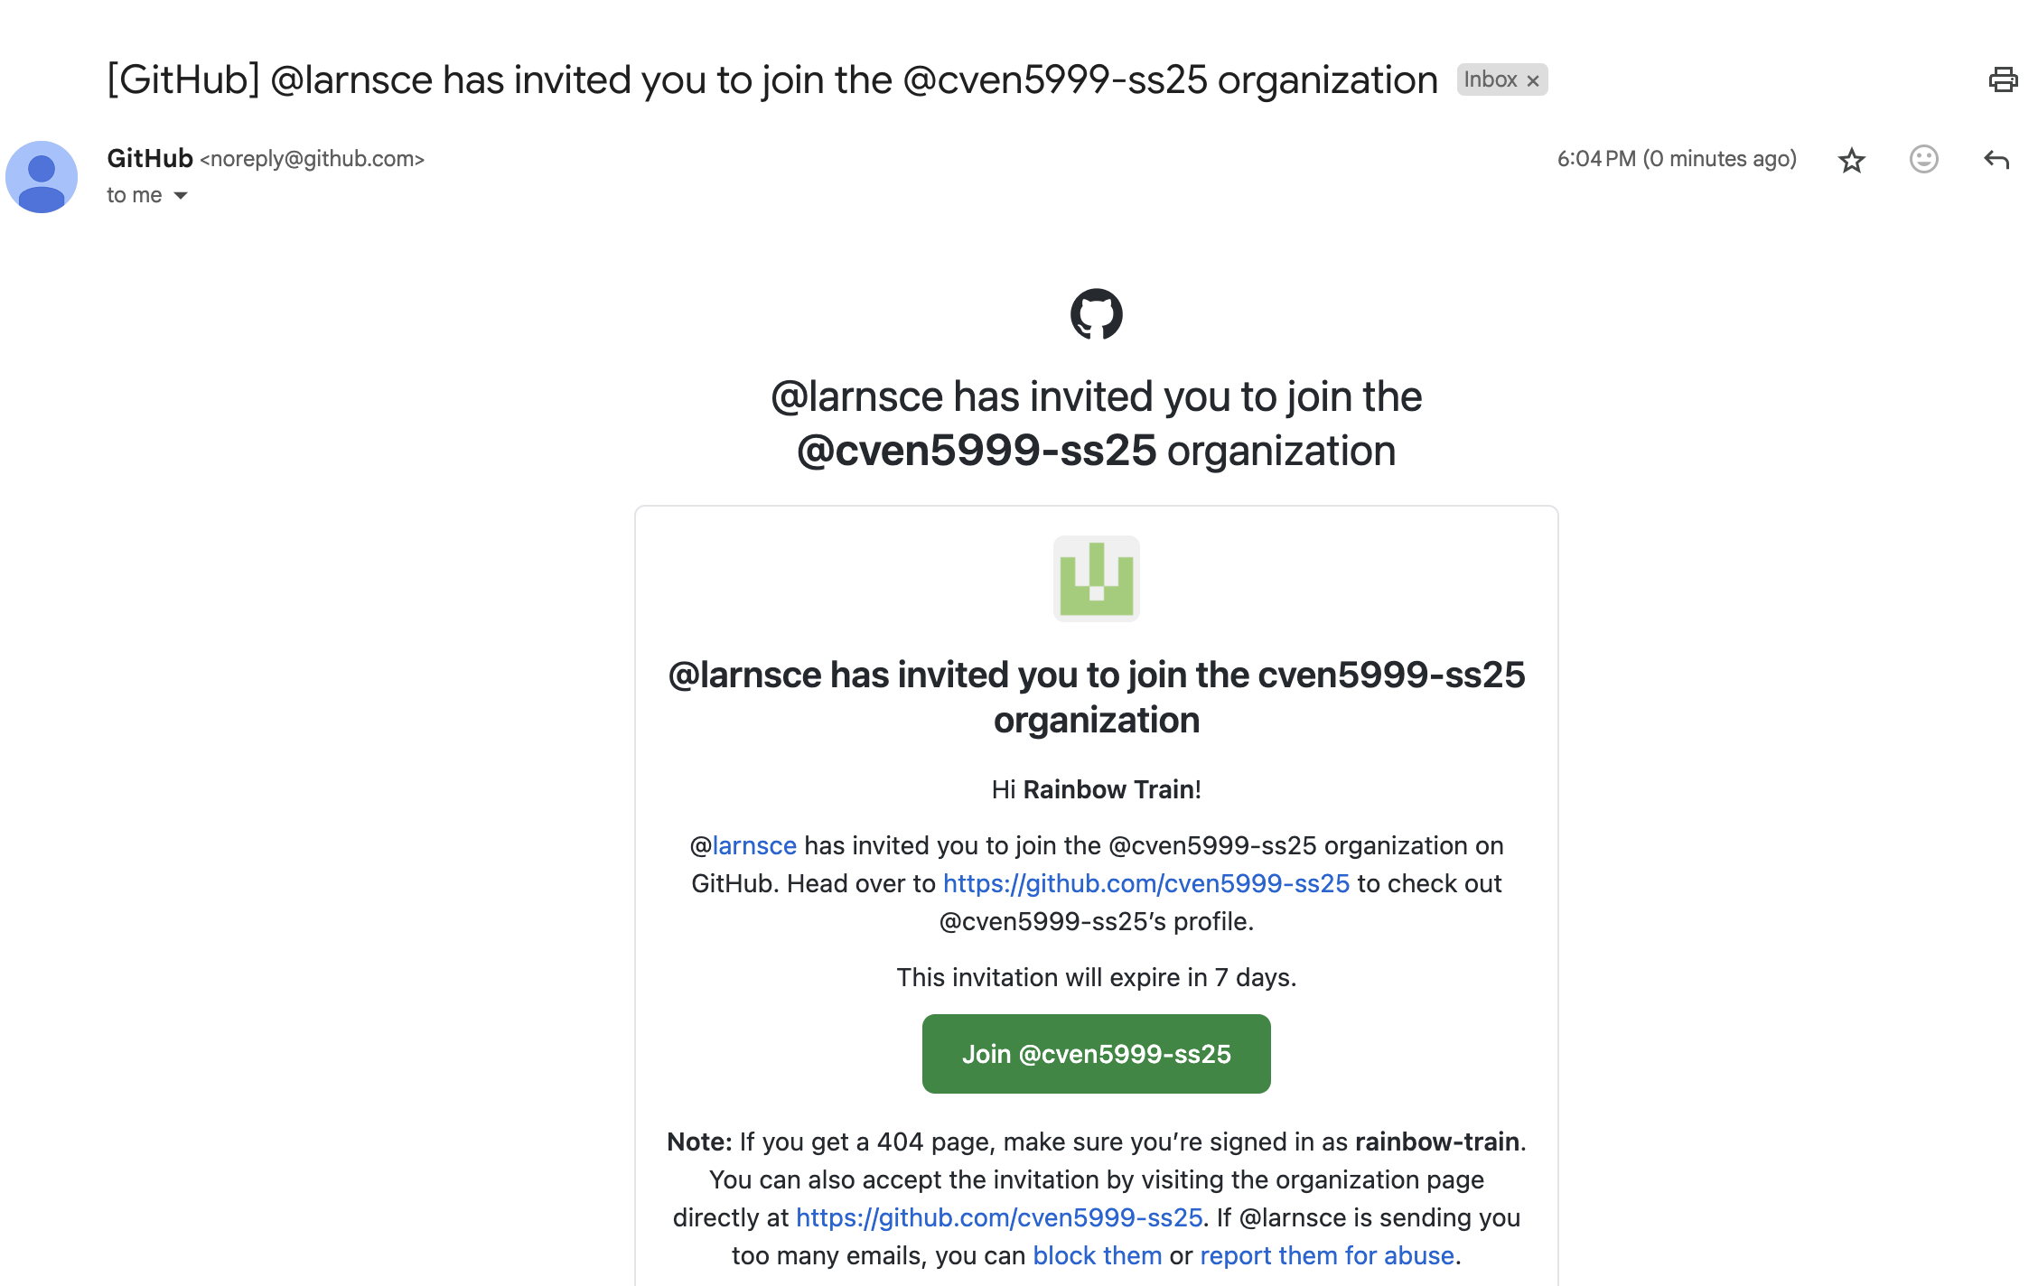Click the 'block them' link
This screenshot has height=1286, width=2038.
point(1097,1255)
